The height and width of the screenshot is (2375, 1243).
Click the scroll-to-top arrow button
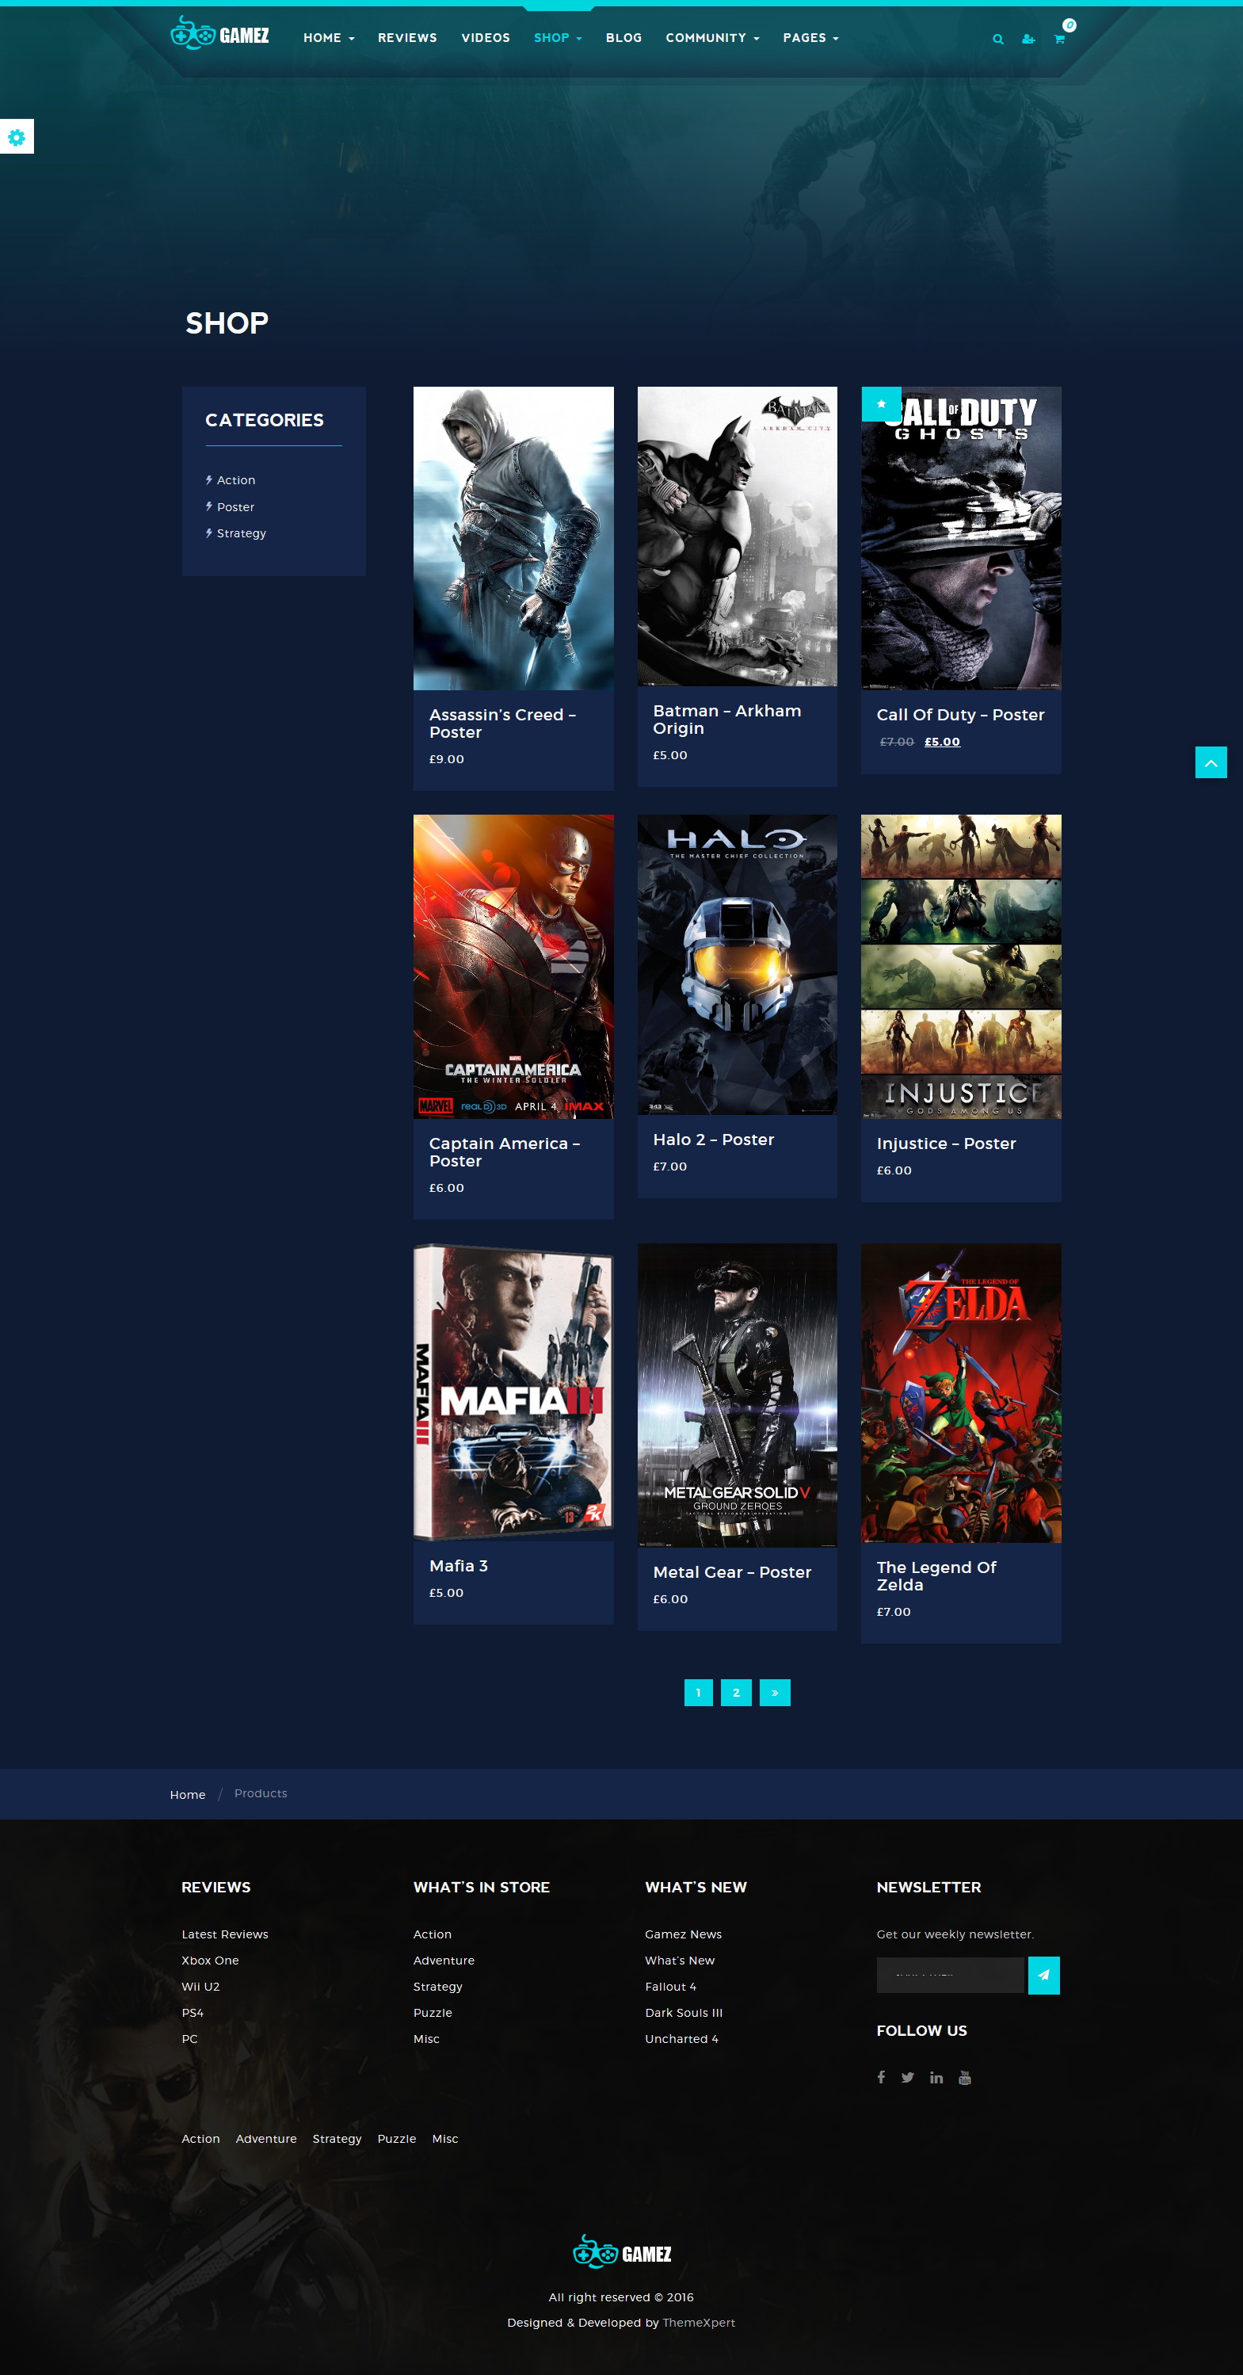pos(1211,762)
